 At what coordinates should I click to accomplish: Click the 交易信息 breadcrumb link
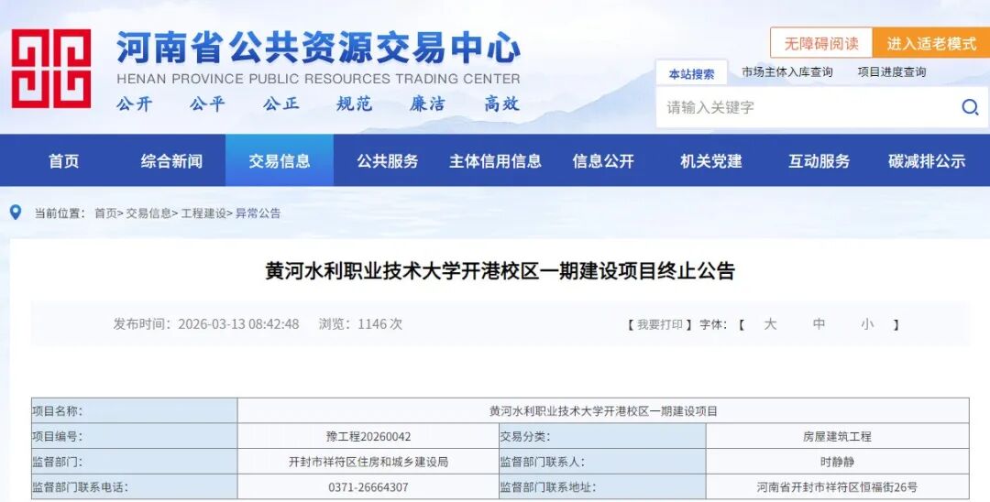(x=148, y=213)
